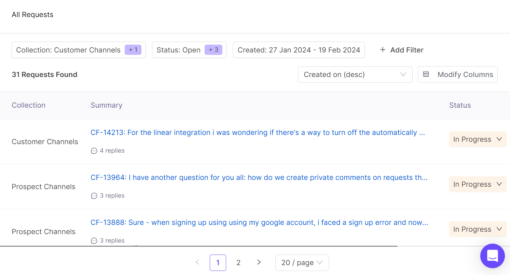Go to next page using right arrow
510x275 pixels.
259,262
